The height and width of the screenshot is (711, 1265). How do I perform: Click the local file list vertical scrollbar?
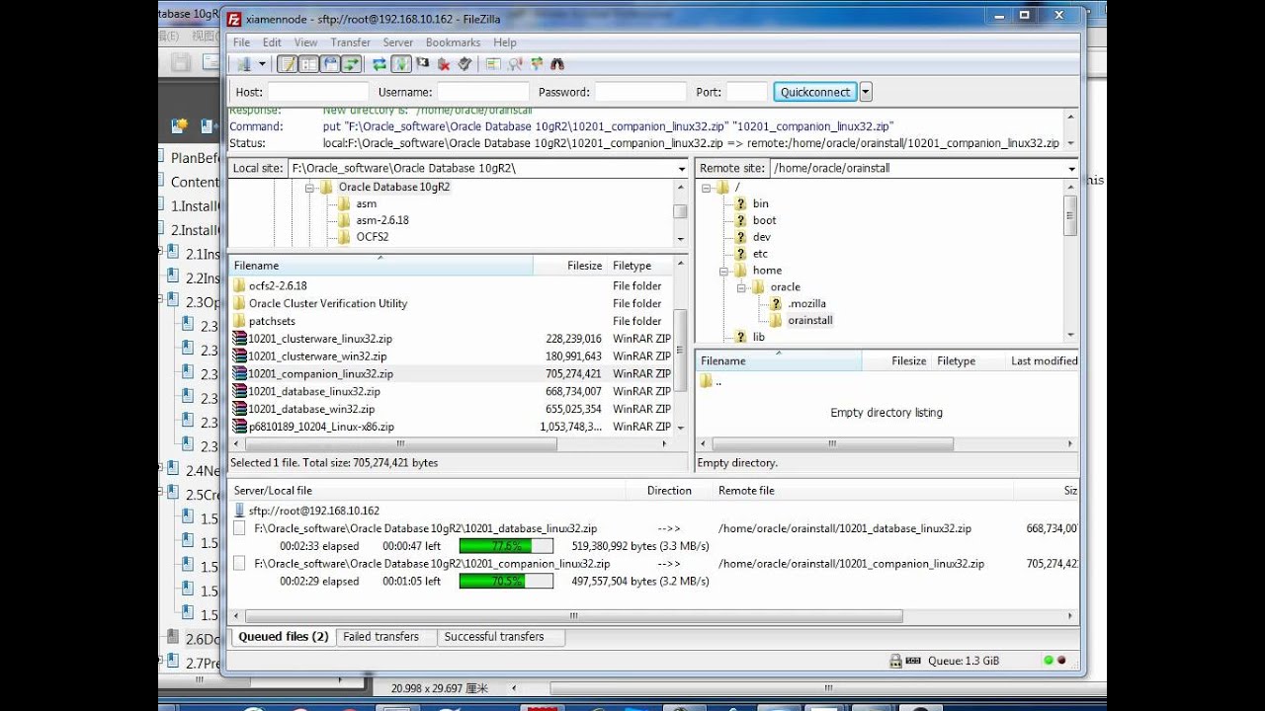(680, 348)
